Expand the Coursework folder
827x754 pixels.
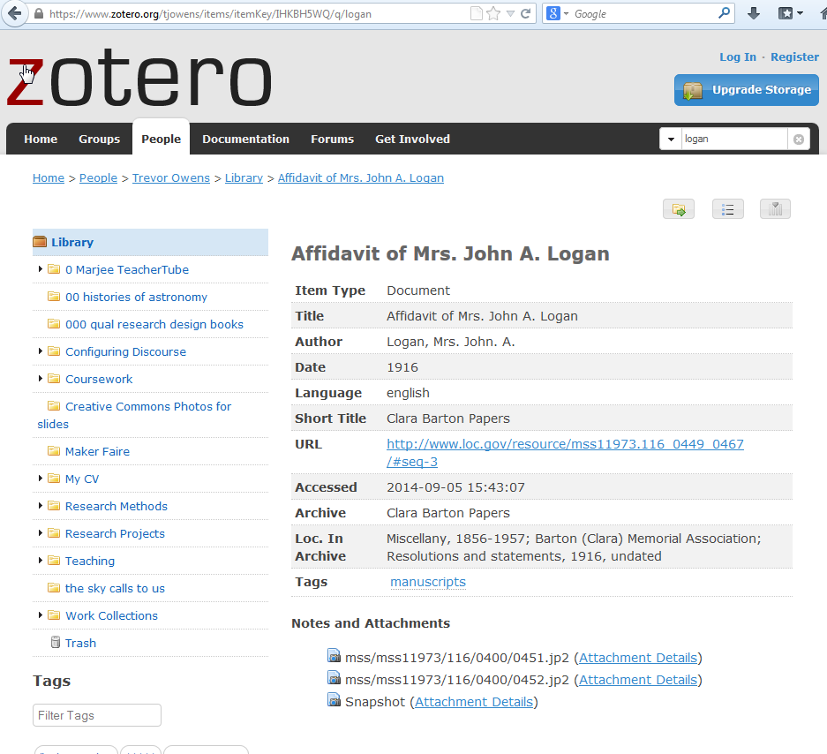pos(41,379)
